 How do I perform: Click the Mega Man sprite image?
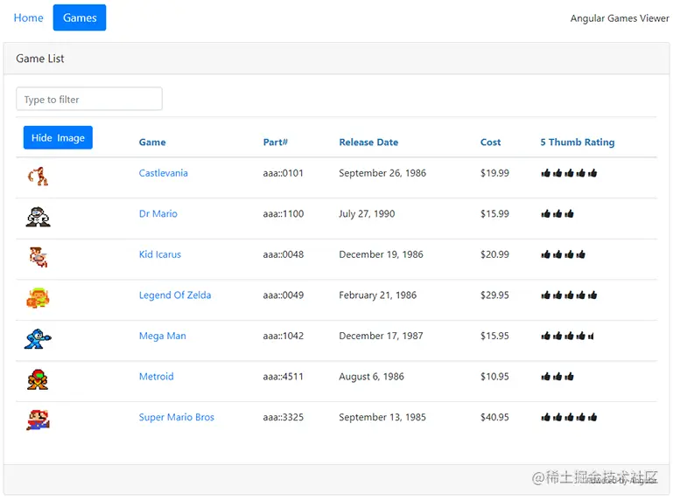[x=39, y=339]
